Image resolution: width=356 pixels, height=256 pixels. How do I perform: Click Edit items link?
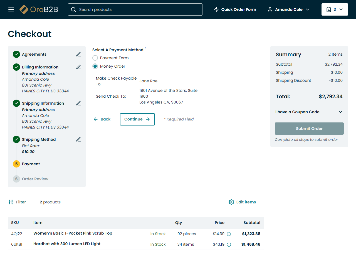coord(242,202)
